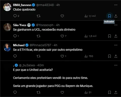Screen dimensions: 121x97
Task: Retweet the "Clube quebrado" post
Action: [38, 16]
